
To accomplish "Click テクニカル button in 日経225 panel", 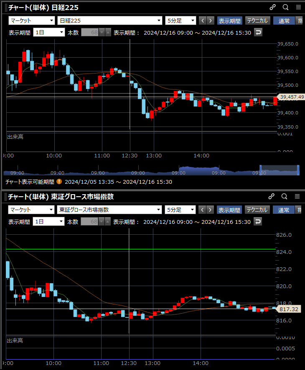I will click(x=257, y=21).
